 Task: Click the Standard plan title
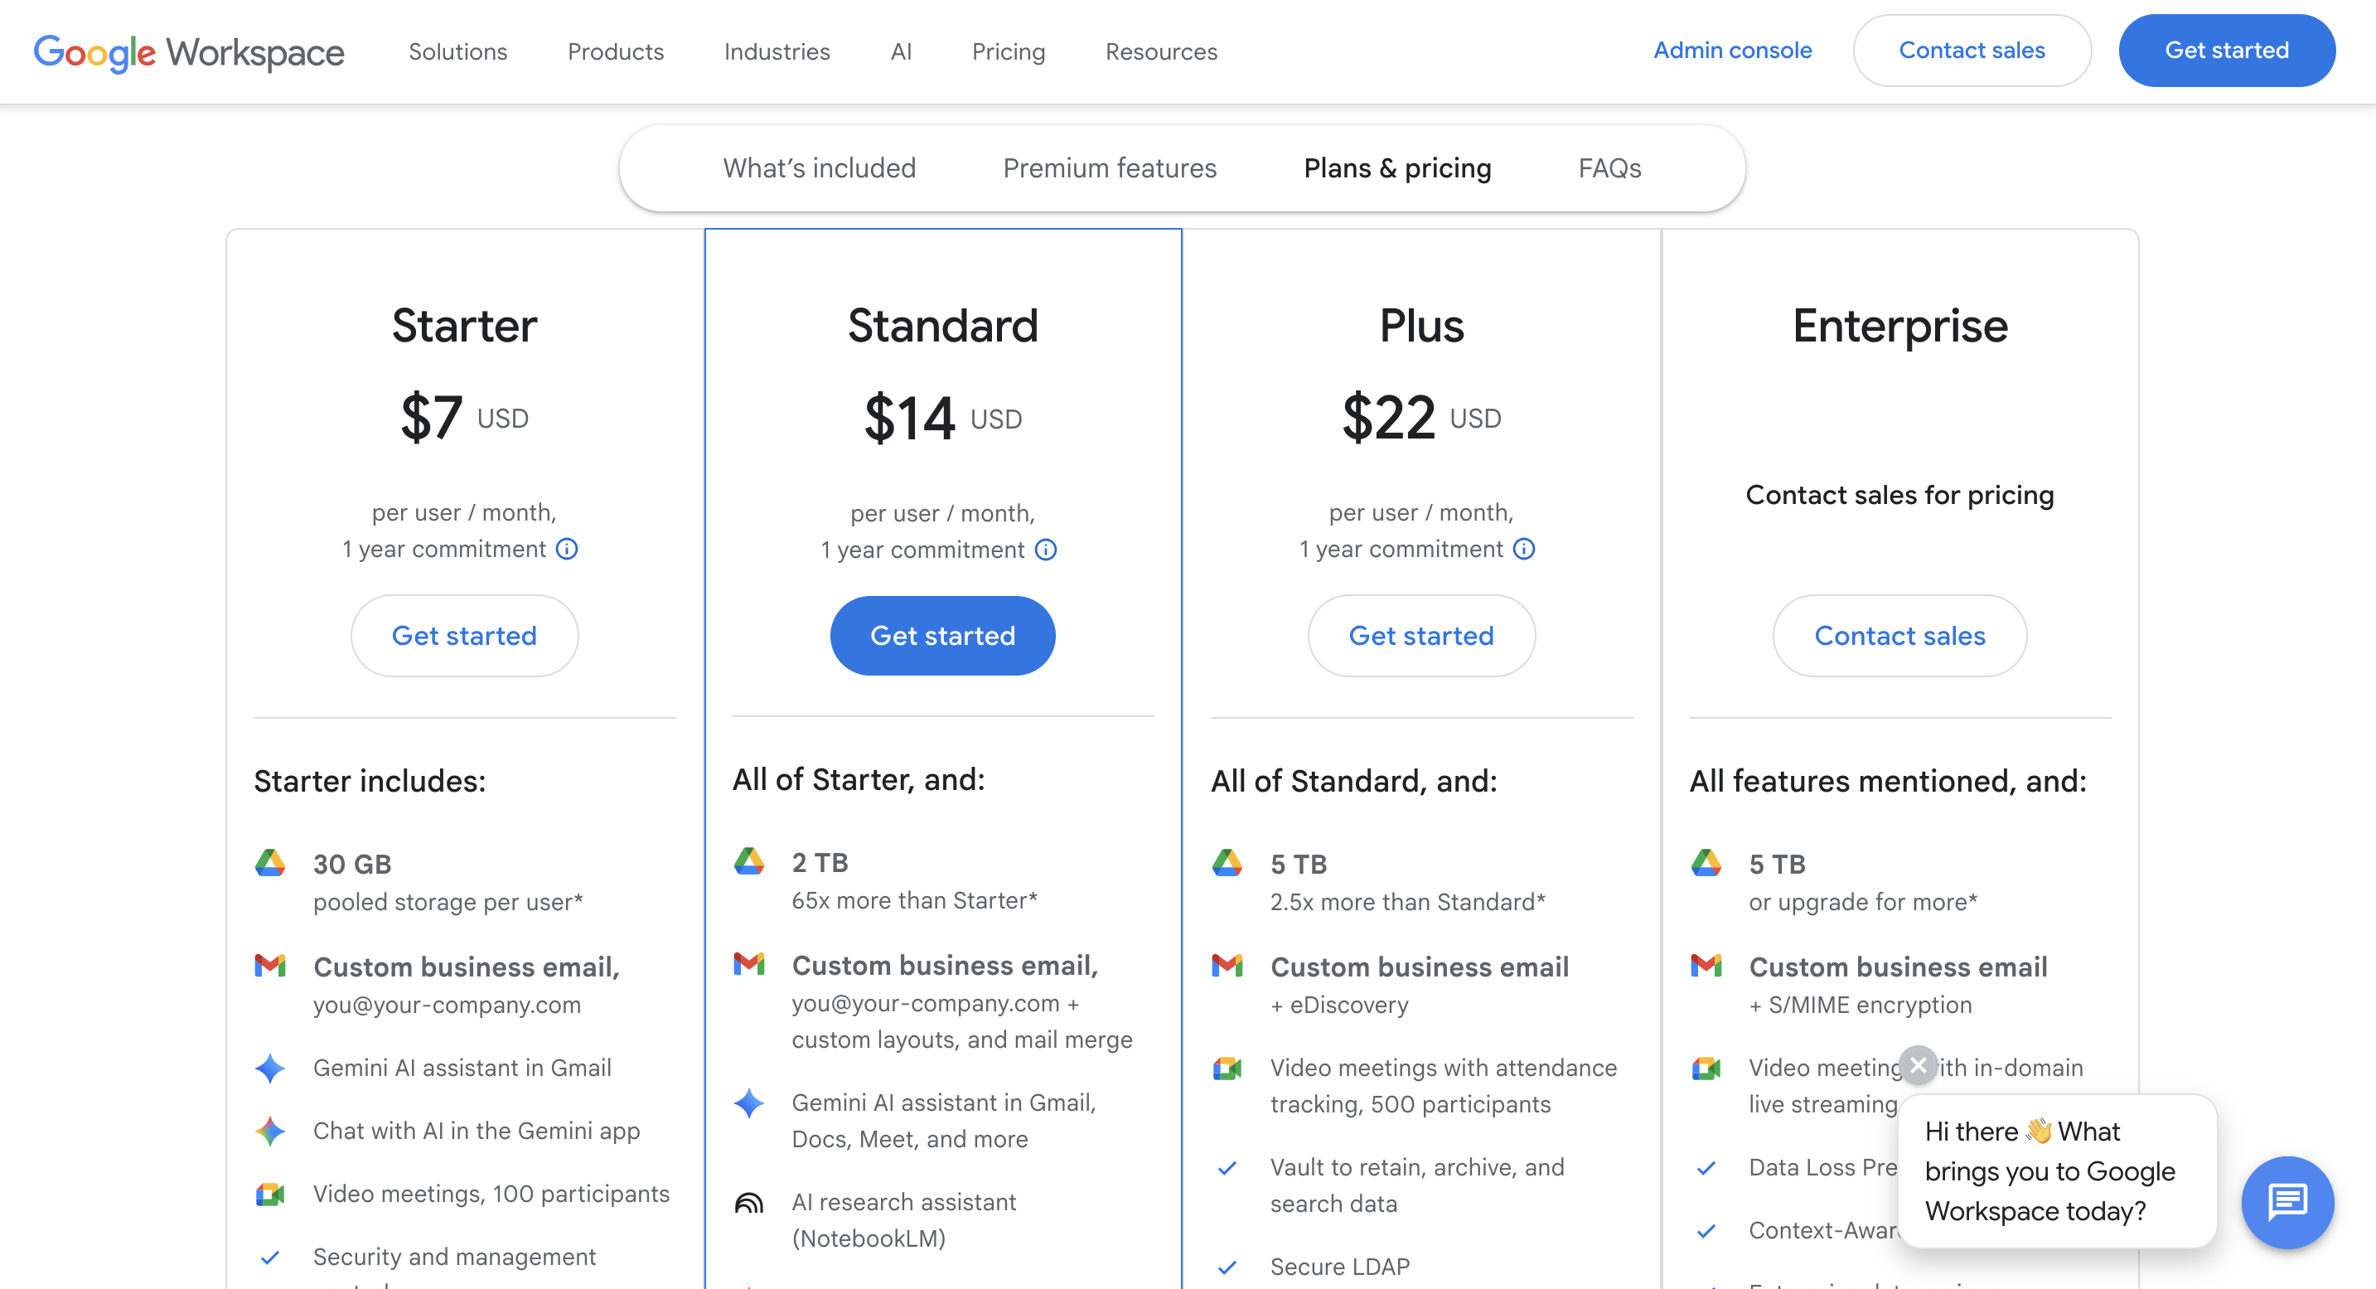tap(942, 326)
